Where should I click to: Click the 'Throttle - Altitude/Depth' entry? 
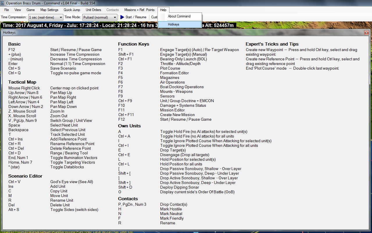pyautogui.click(x=180, y=64)
